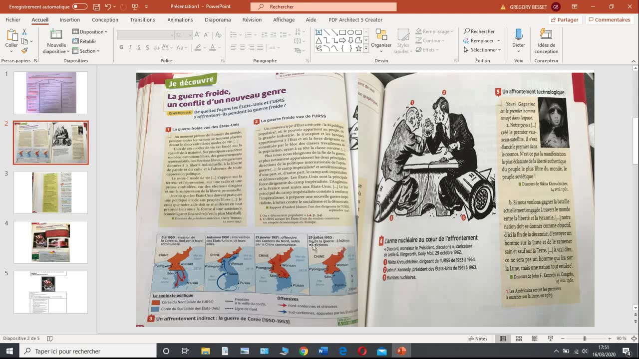Viewport: 639px width, 359px height.
Task: Expand the shapes gallery More arrow
Action: point(366,48)
